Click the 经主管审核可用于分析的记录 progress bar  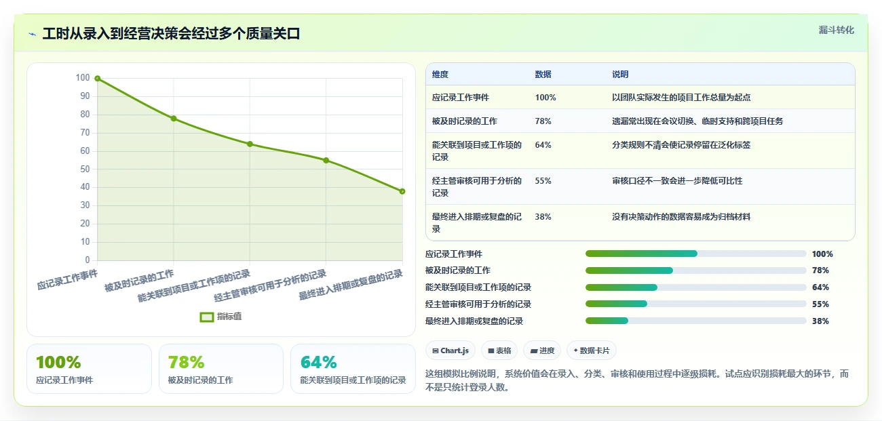696,304
